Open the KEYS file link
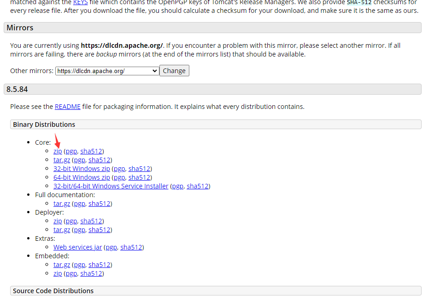This screenshot has height=301, width=422. click(x=80, y=2)
